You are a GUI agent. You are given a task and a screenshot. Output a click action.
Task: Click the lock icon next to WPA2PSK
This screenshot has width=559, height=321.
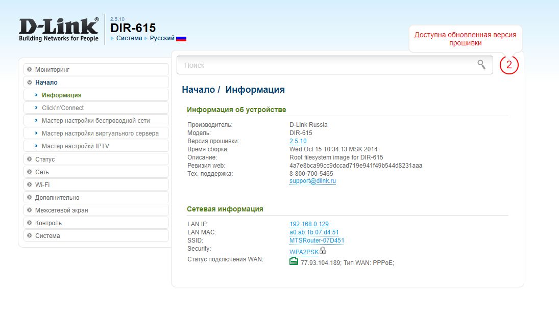[323, 250]
